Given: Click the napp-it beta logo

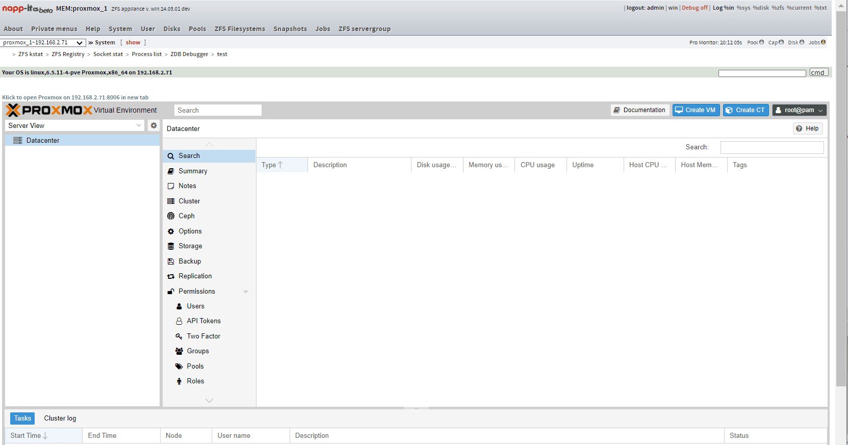Looking at the screenshot, I should (27, 9).
